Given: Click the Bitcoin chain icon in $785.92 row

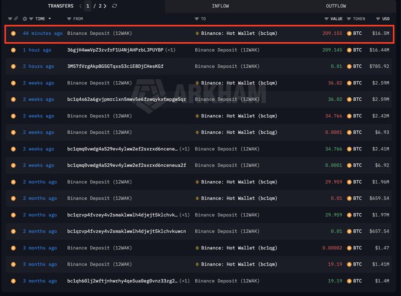Looking at the screenshot, I should [14, 66].
